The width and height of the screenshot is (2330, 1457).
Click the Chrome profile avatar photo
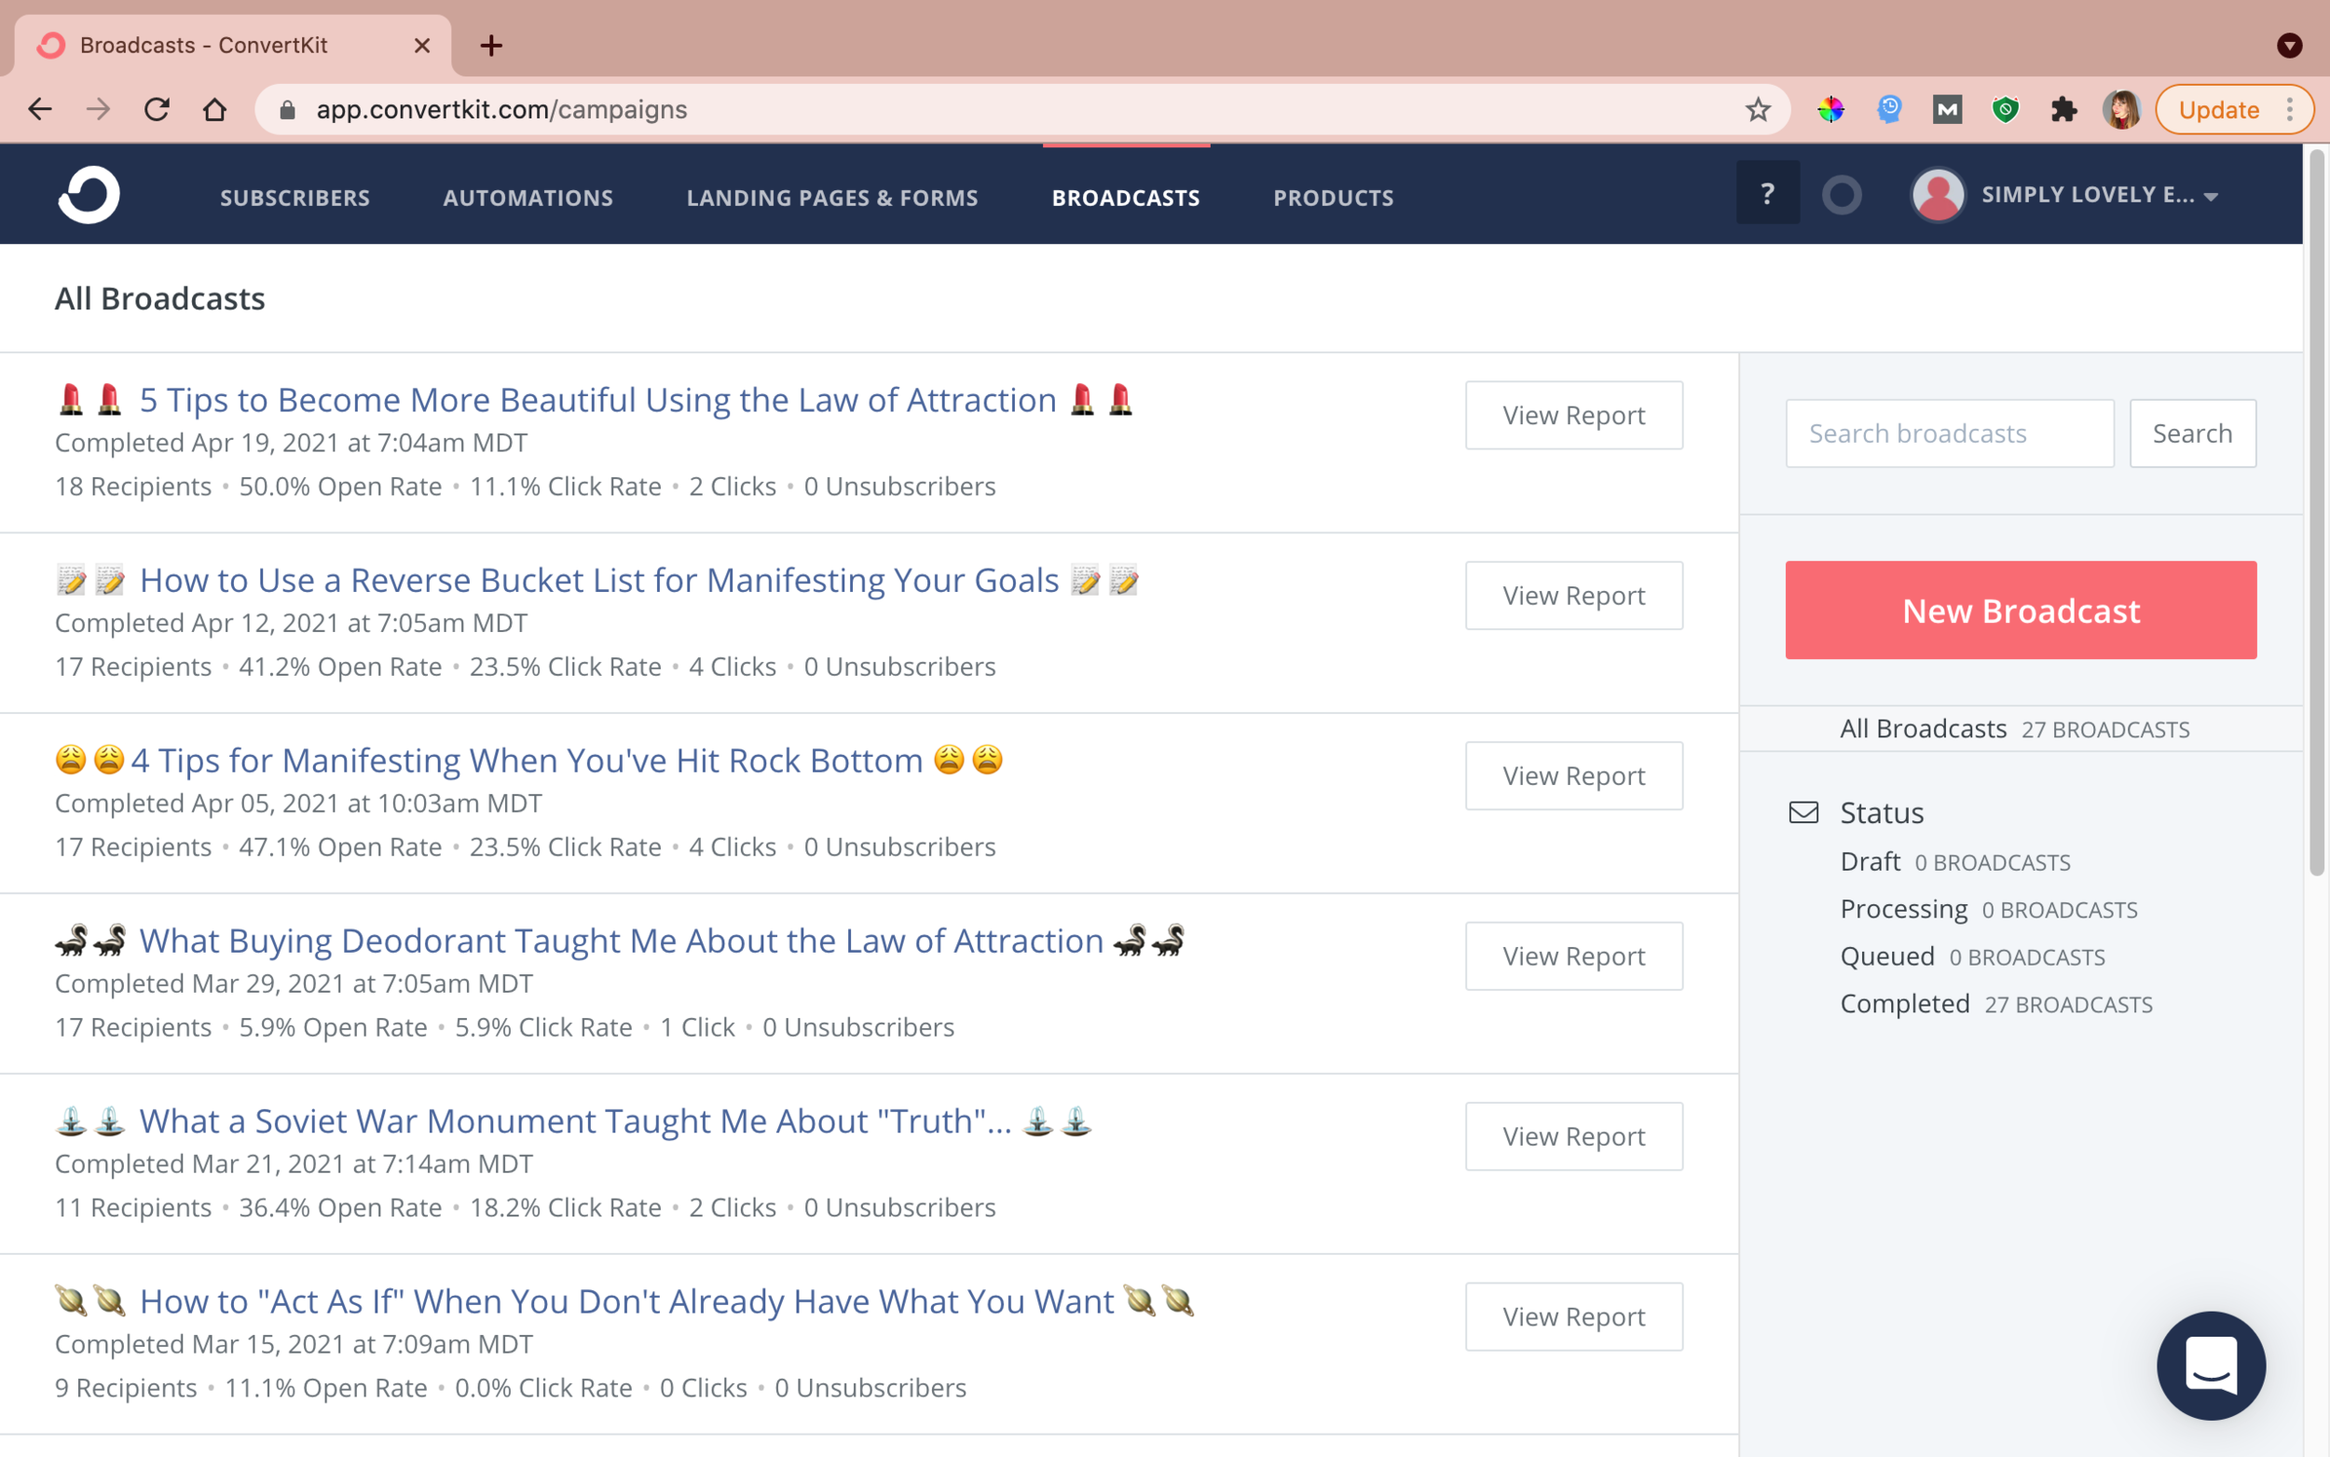tap(2120, 110)
